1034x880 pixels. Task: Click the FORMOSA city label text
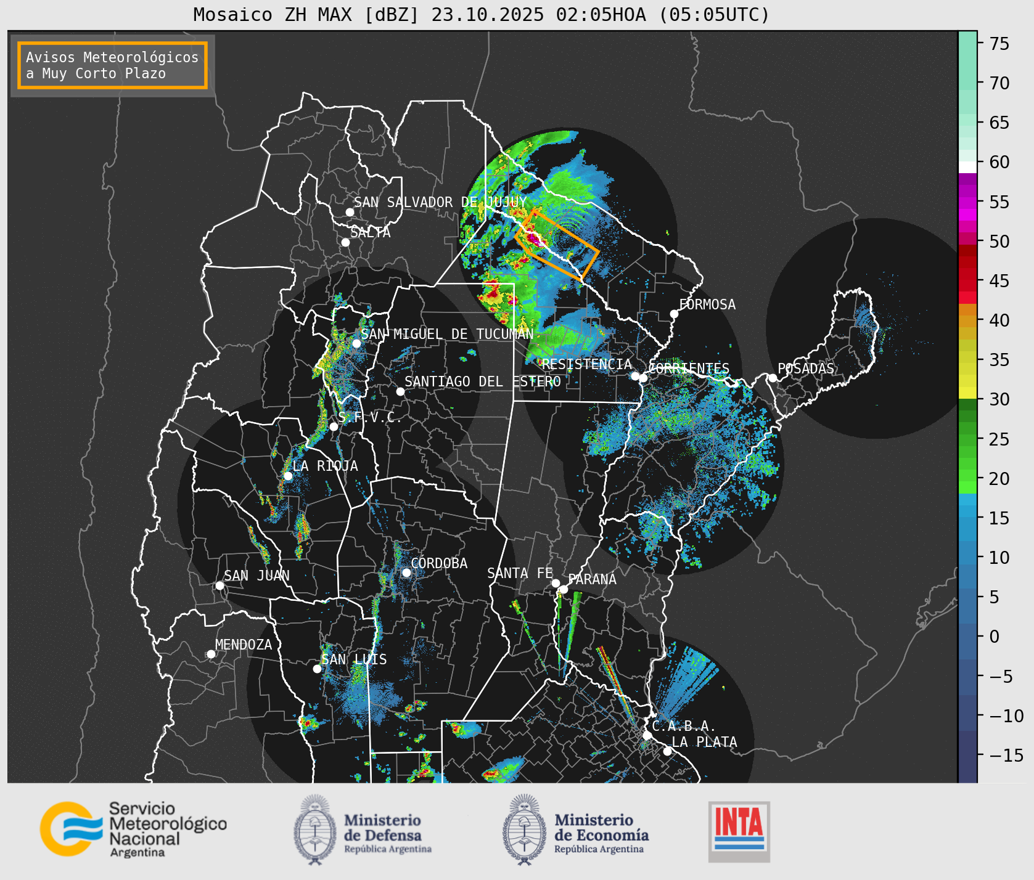(x=707, y=304)
